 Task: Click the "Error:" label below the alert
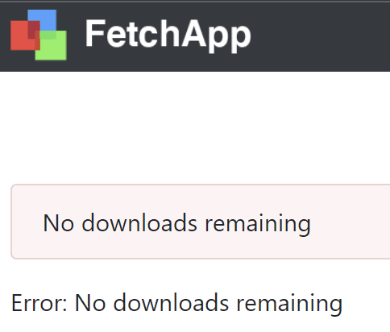[x=39, y=303]
